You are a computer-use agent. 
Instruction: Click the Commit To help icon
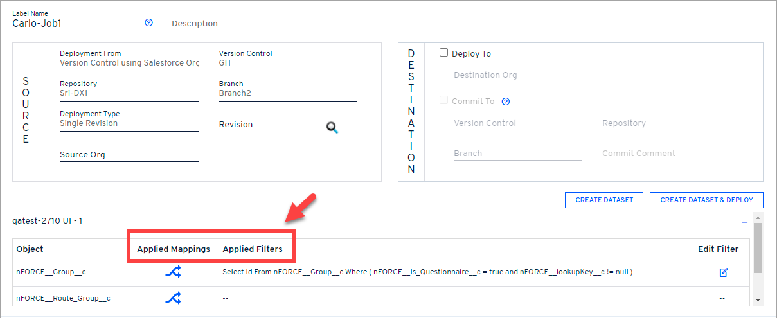pos(506,102)
